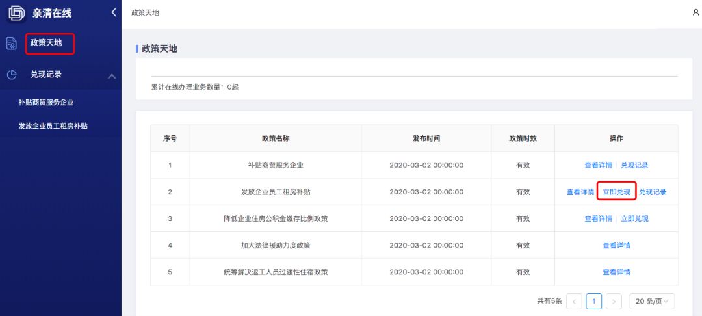This screenshot has width=702, height=316.
Task: Go to the previous page arrow
Action: 574,301
